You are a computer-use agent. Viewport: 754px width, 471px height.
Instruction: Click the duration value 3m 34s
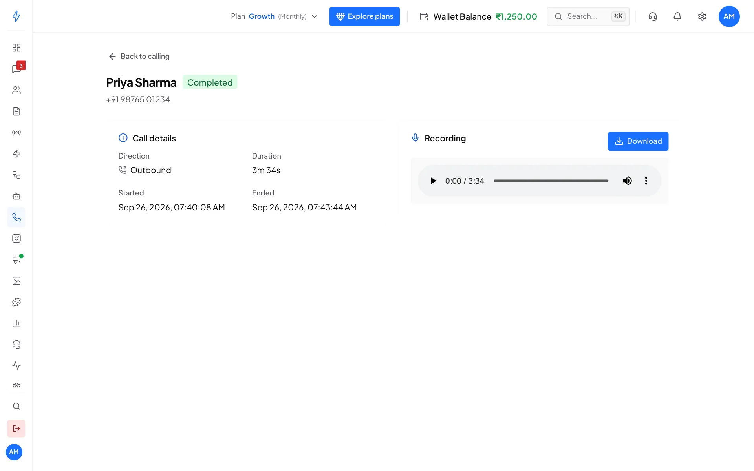click(x=266, y=170)
